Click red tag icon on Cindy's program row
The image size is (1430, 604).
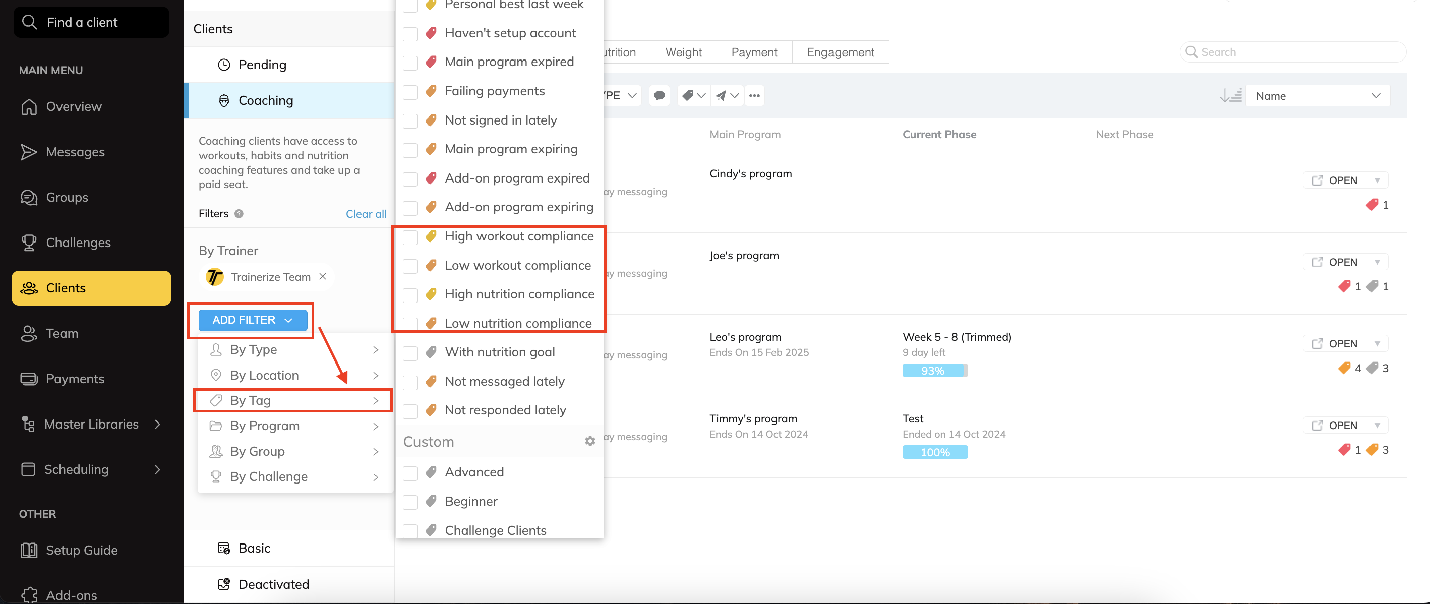coord(1372,205)
